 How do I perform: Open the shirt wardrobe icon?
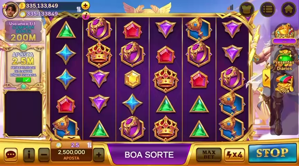click(247, 10)
